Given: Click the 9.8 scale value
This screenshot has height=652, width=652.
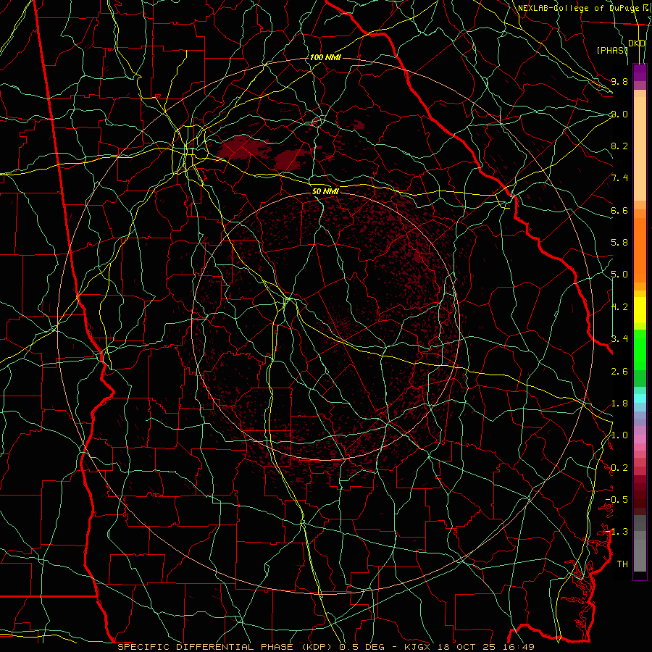Looking at the screenshot, I should click(x=619, y=81).
